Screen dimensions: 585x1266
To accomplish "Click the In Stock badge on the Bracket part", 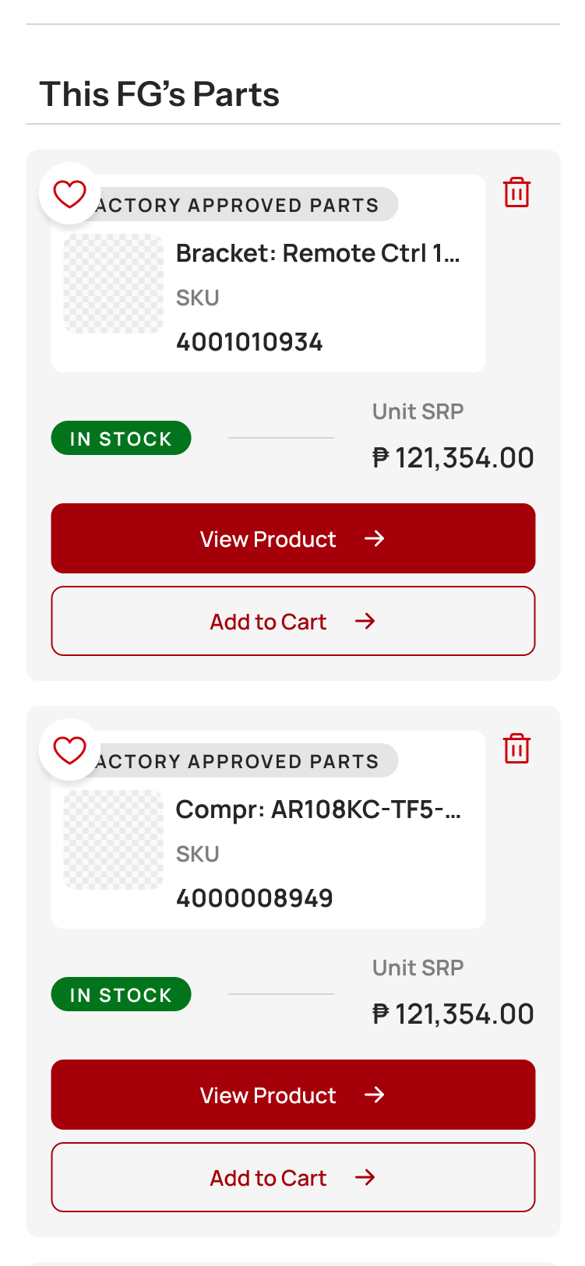I will coord(121,438).
